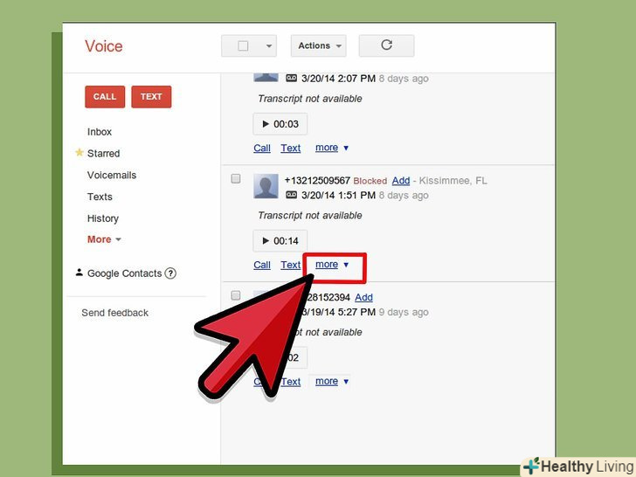Open the Voicemails folder

(x=112, y=176)
